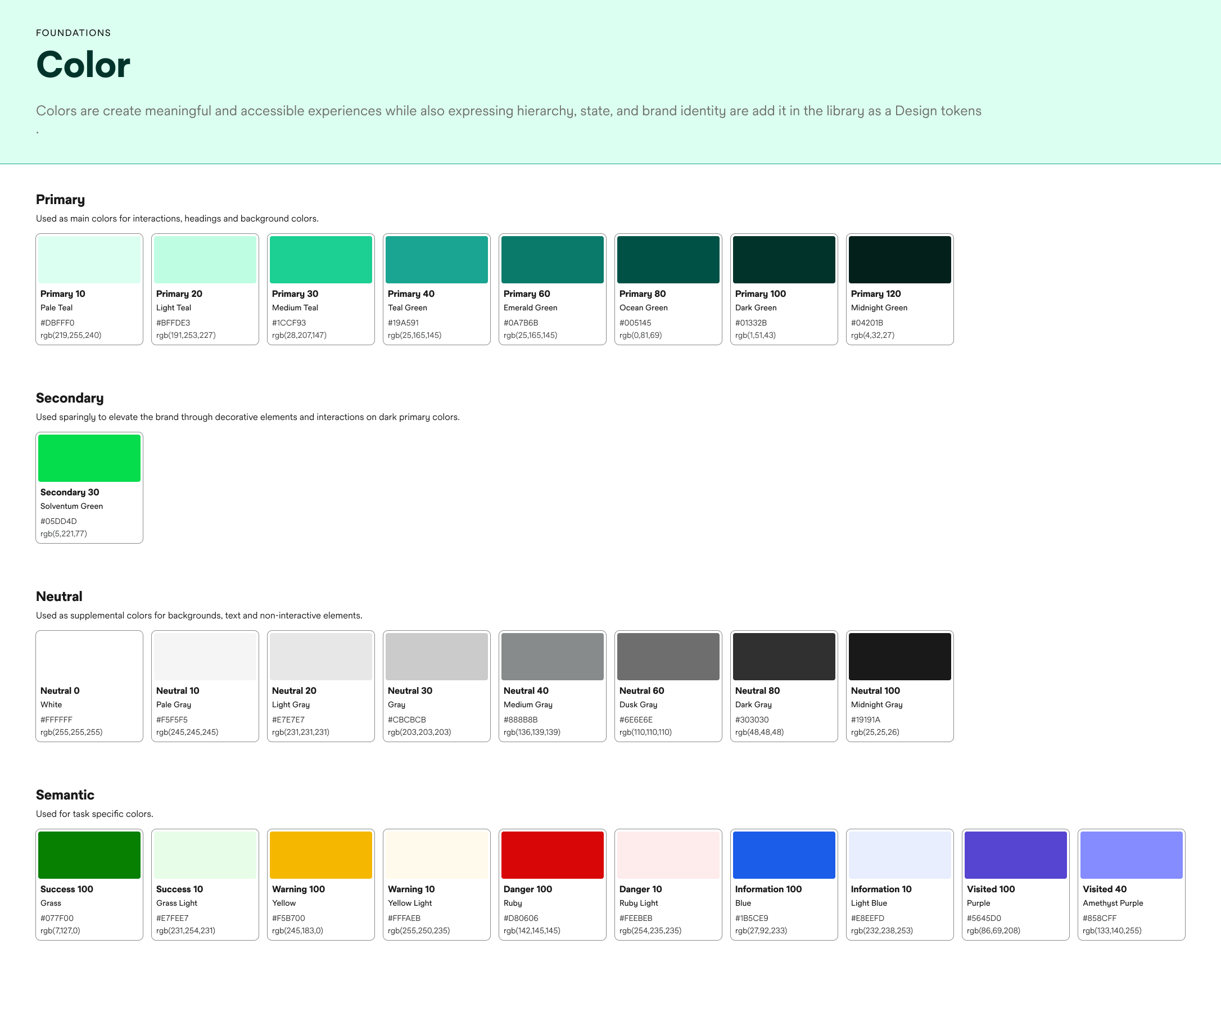Screen dimensions: 1221x1012
Task: Click the Warning 100 Yellow color block
Action: (320, 855)
